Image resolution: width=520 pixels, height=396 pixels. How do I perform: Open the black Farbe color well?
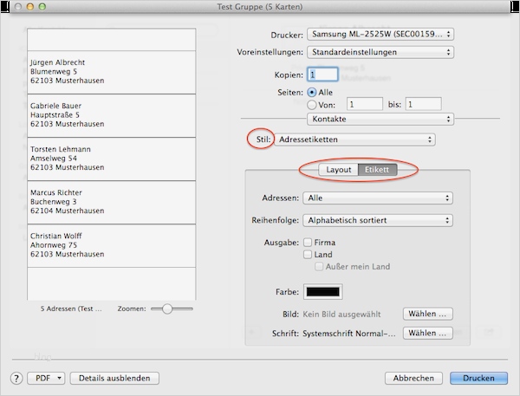coord(322,292)
